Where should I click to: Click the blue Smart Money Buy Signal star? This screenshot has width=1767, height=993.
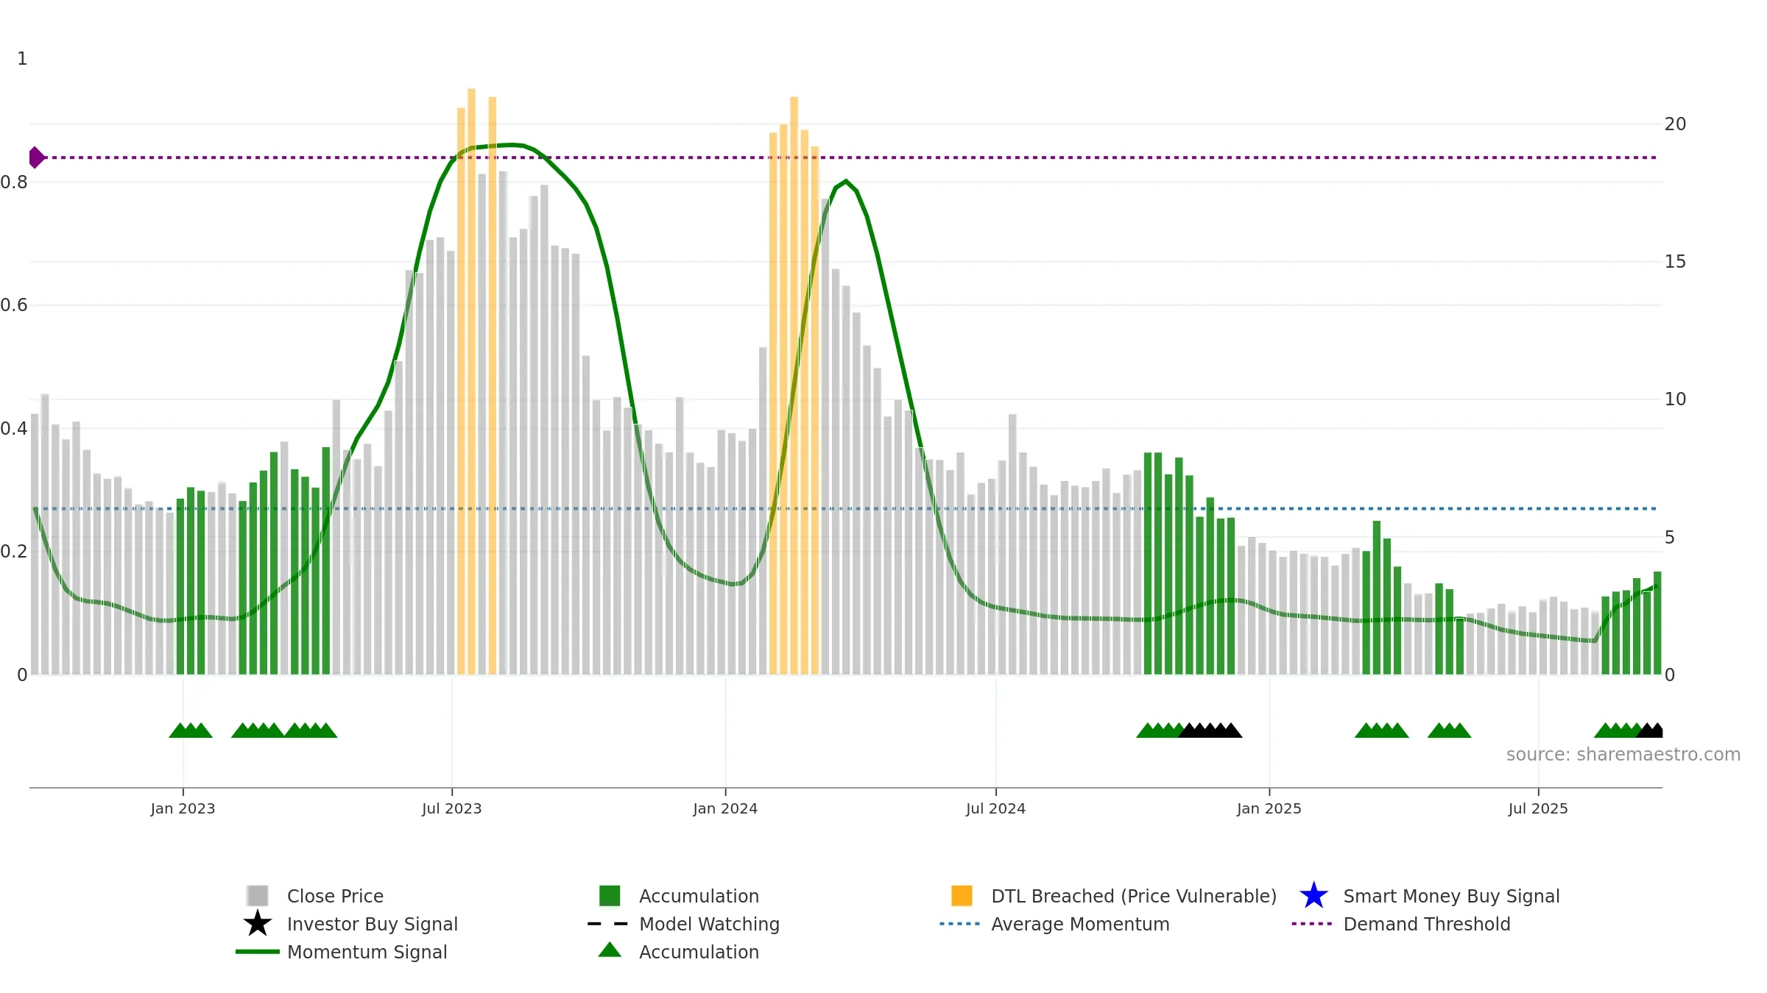pos(1313,895)
